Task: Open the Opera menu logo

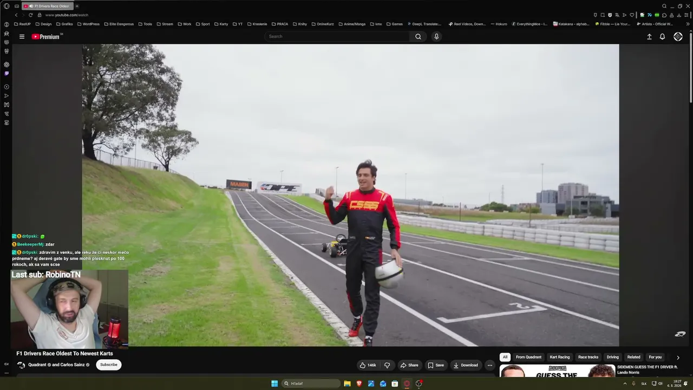Action: (6, 6)
